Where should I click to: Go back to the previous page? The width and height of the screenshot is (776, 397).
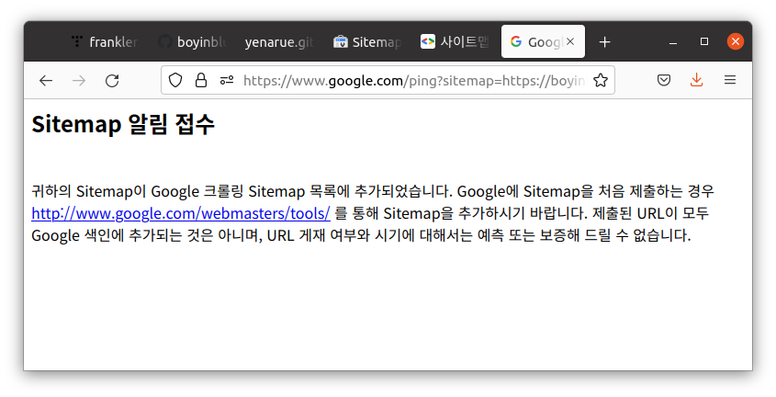click(x=46, y=80)
